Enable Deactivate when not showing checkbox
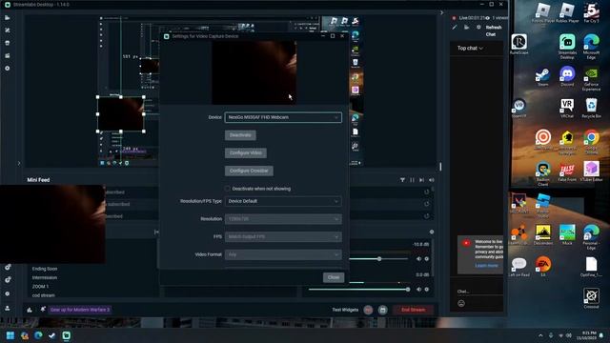The image size is (610, 343). pos(228,189)
